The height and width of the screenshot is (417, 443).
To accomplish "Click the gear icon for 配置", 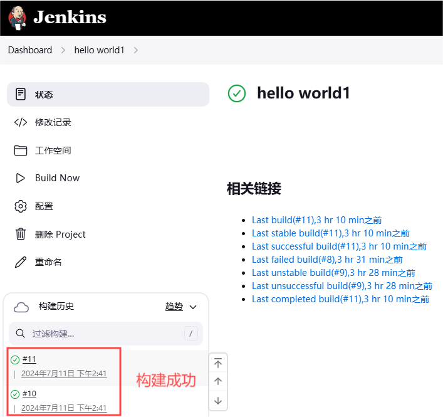I will tap(20, 206).
